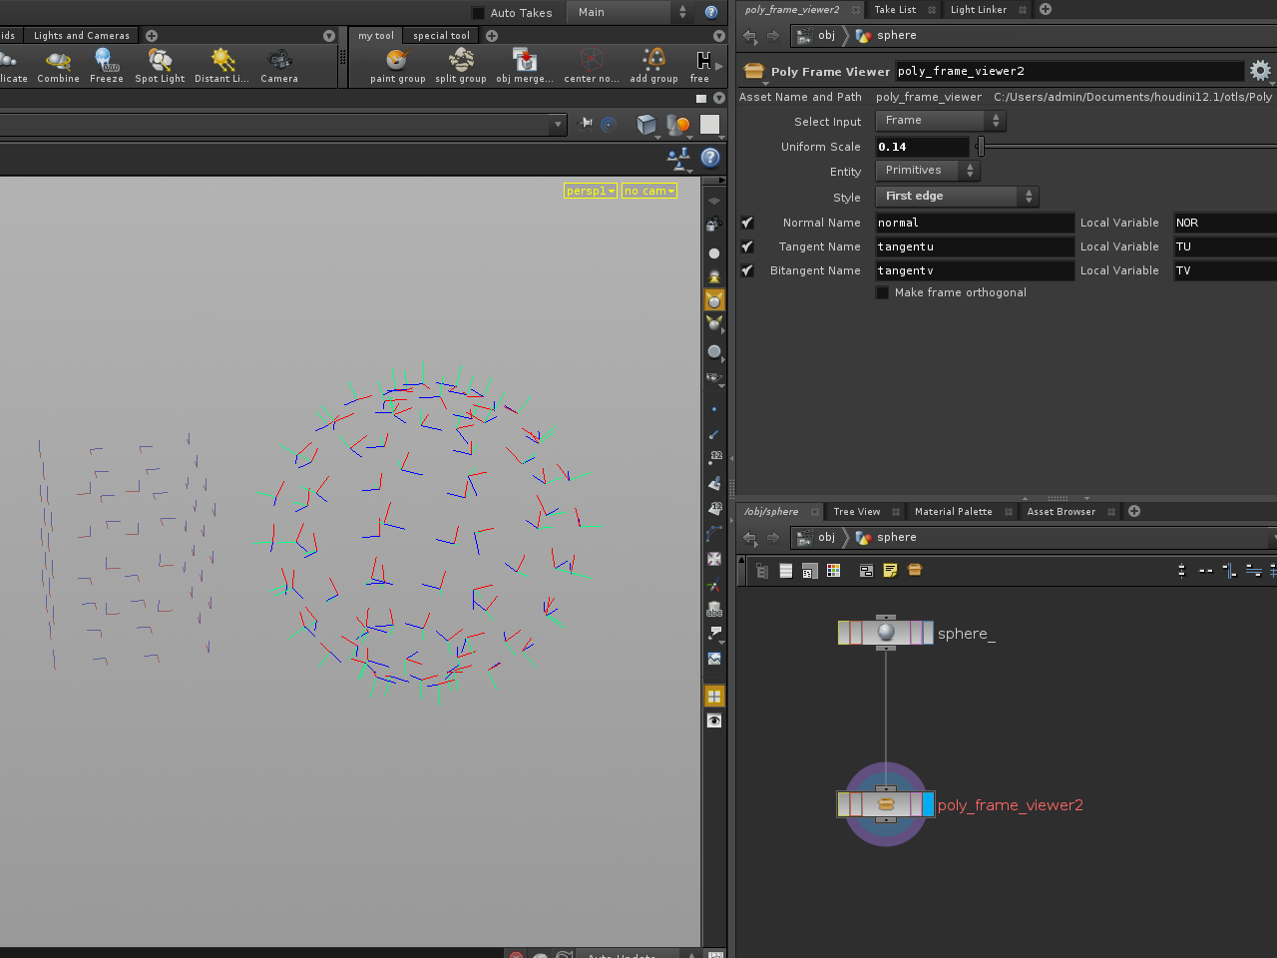Open the special tool shelf tab
Screen dimensions: 1277x958
(440, 35)
